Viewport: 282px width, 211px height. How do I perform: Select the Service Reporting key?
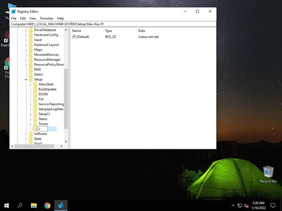click(51, 104)
